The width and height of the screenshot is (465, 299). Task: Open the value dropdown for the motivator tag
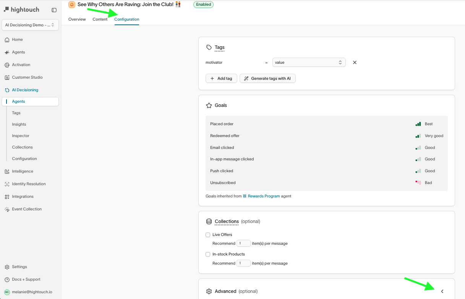click(x=309, y=62)
